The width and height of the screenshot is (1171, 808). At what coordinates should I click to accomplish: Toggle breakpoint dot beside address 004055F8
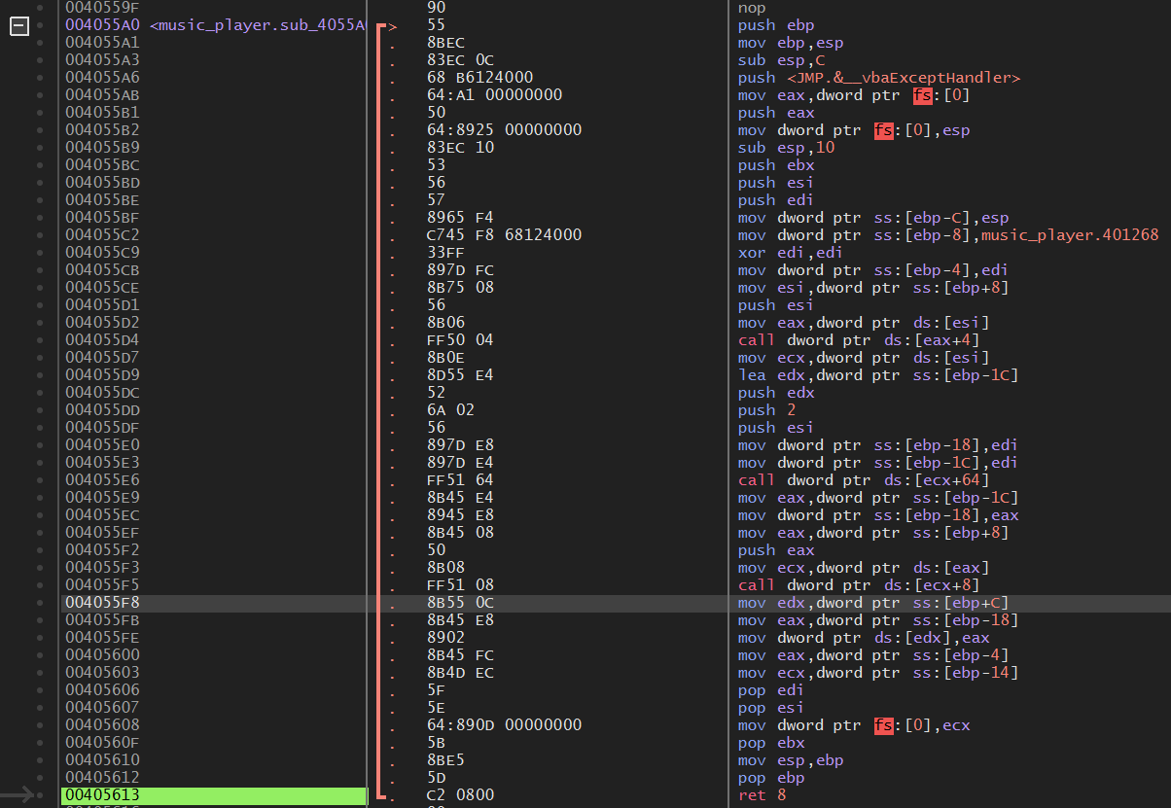coord(40,603)
